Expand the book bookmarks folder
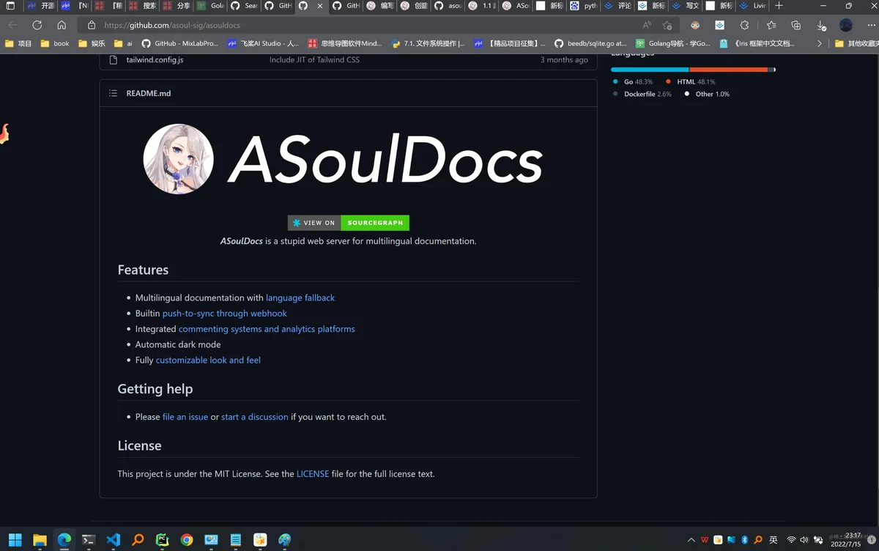Screen dimensions: 879x551 click(x=55, y=43)
